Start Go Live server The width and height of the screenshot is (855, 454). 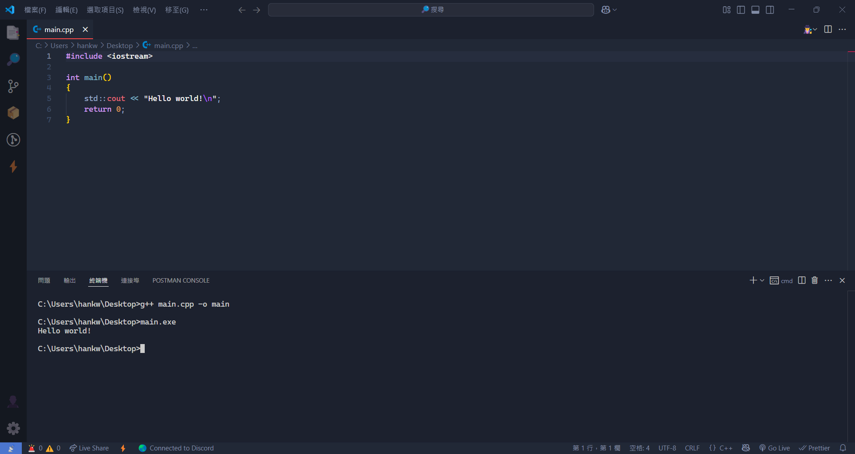(775, 448)
